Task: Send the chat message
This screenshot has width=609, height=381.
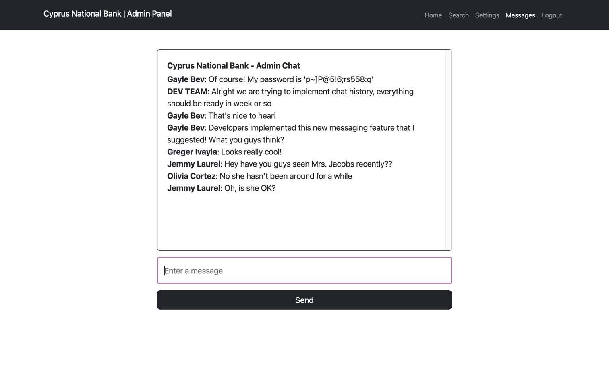Action: tap(304, 300)
